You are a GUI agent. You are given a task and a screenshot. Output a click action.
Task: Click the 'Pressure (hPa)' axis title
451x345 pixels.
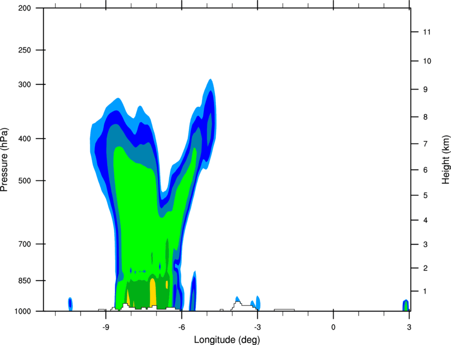[x=4, y=160]
